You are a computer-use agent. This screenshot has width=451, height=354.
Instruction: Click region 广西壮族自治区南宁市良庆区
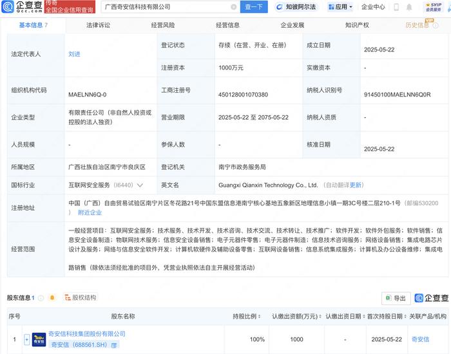click(x=107, y=167)
